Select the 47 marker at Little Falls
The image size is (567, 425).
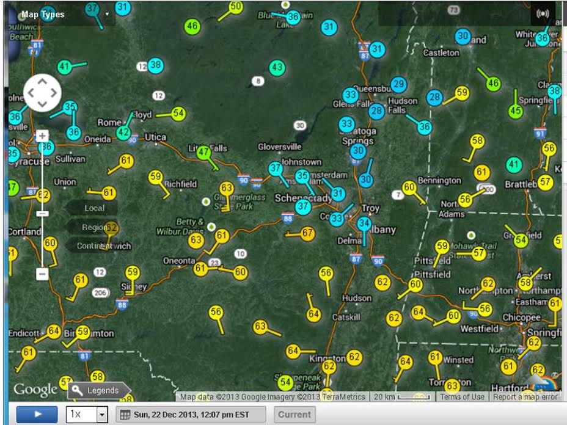point(203,152)
